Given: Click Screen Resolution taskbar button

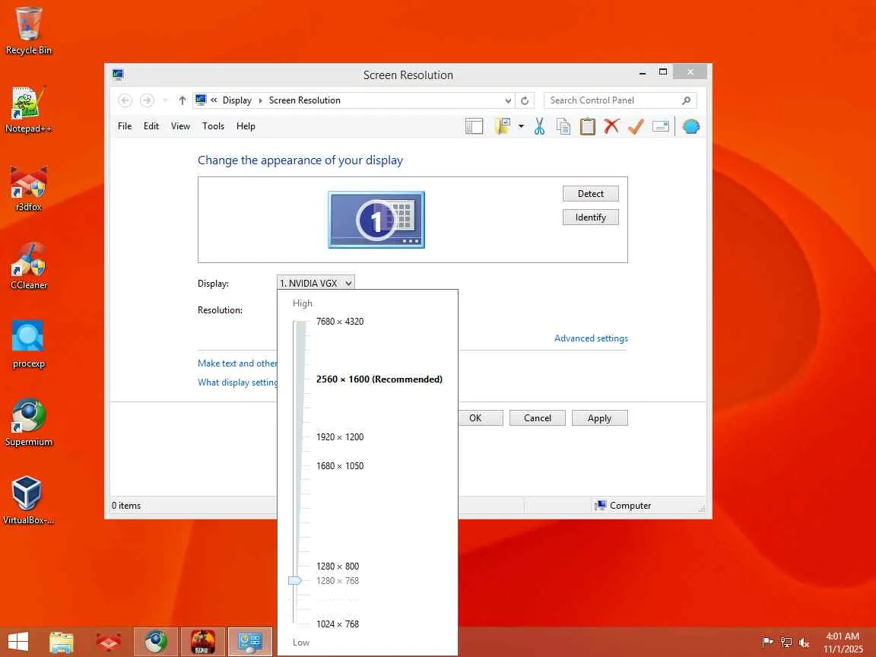Looking at the screenshot, I should [250, 642].
